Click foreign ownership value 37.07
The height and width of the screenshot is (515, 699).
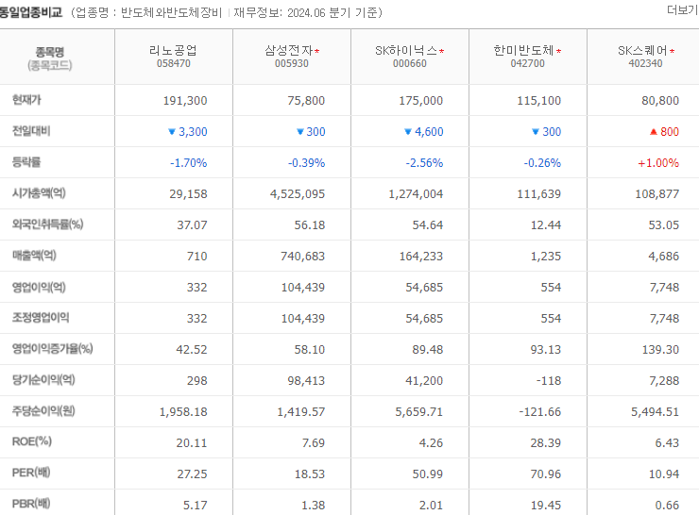(192, 225)
